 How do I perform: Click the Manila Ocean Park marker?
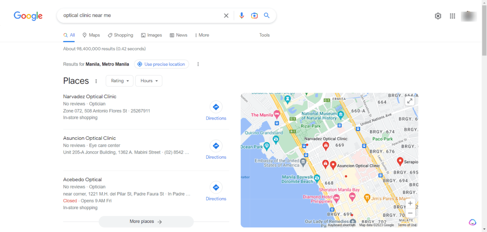pos(266,146)
